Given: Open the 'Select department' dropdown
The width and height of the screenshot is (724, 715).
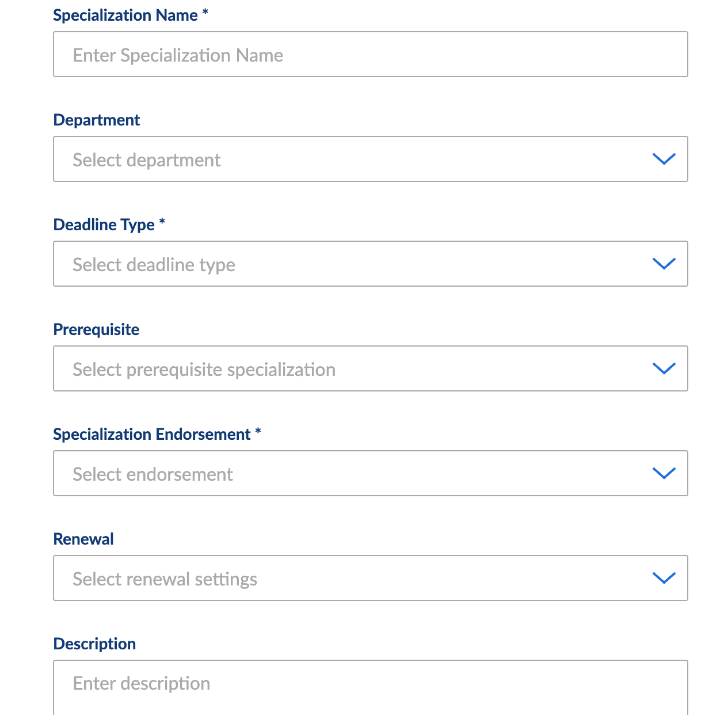Looking at the screenshot, I should pyautogui.click(x=371, y=159).
